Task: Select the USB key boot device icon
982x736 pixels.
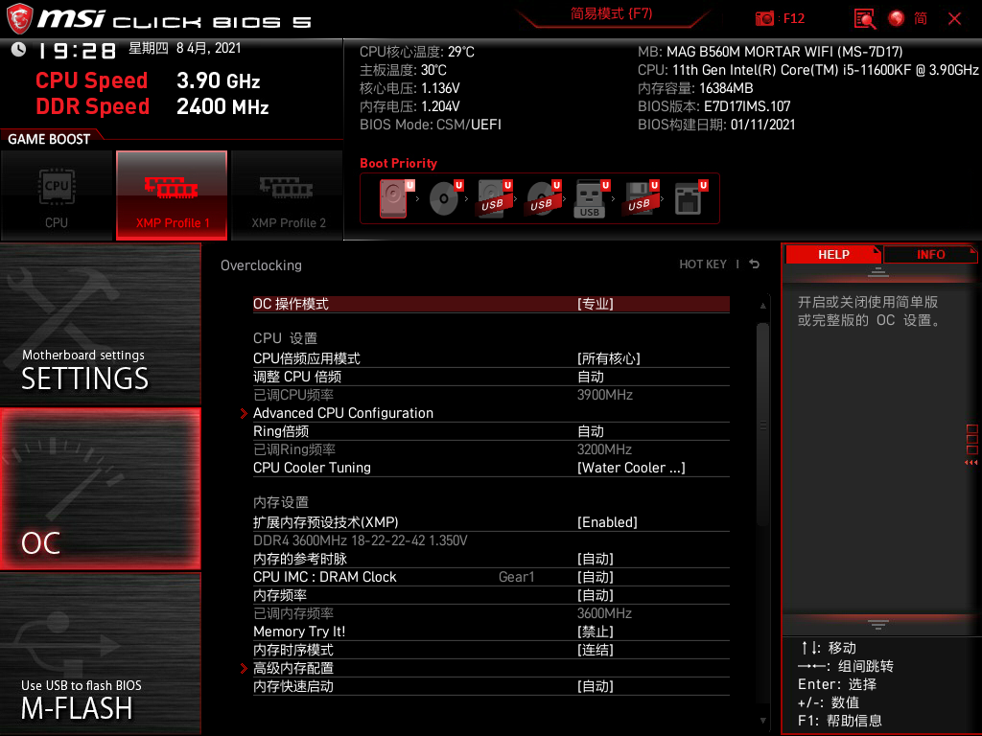Action: click(591, 198)
